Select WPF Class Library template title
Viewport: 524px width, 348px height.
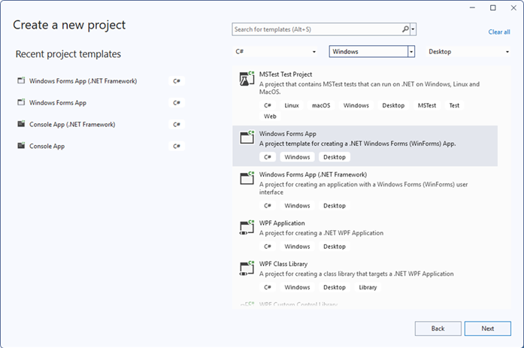[x=283, y=264]
